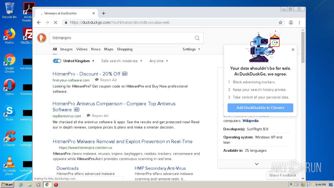Switch to Shopping tab

[x=124, y=49]
